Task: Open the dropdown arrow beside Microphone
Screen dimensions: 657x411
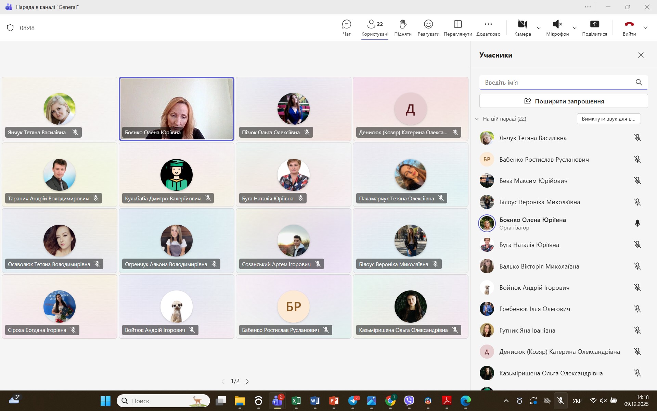Action: (575, 28)
